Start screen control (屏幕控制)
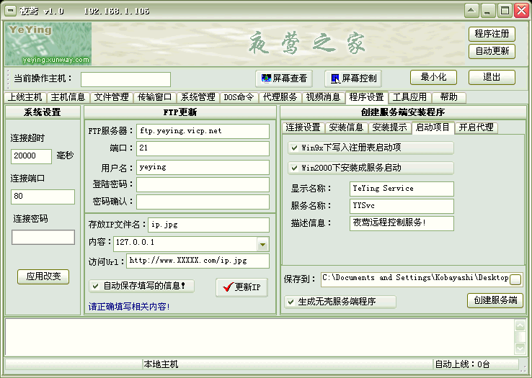 [x=353, y=78]
